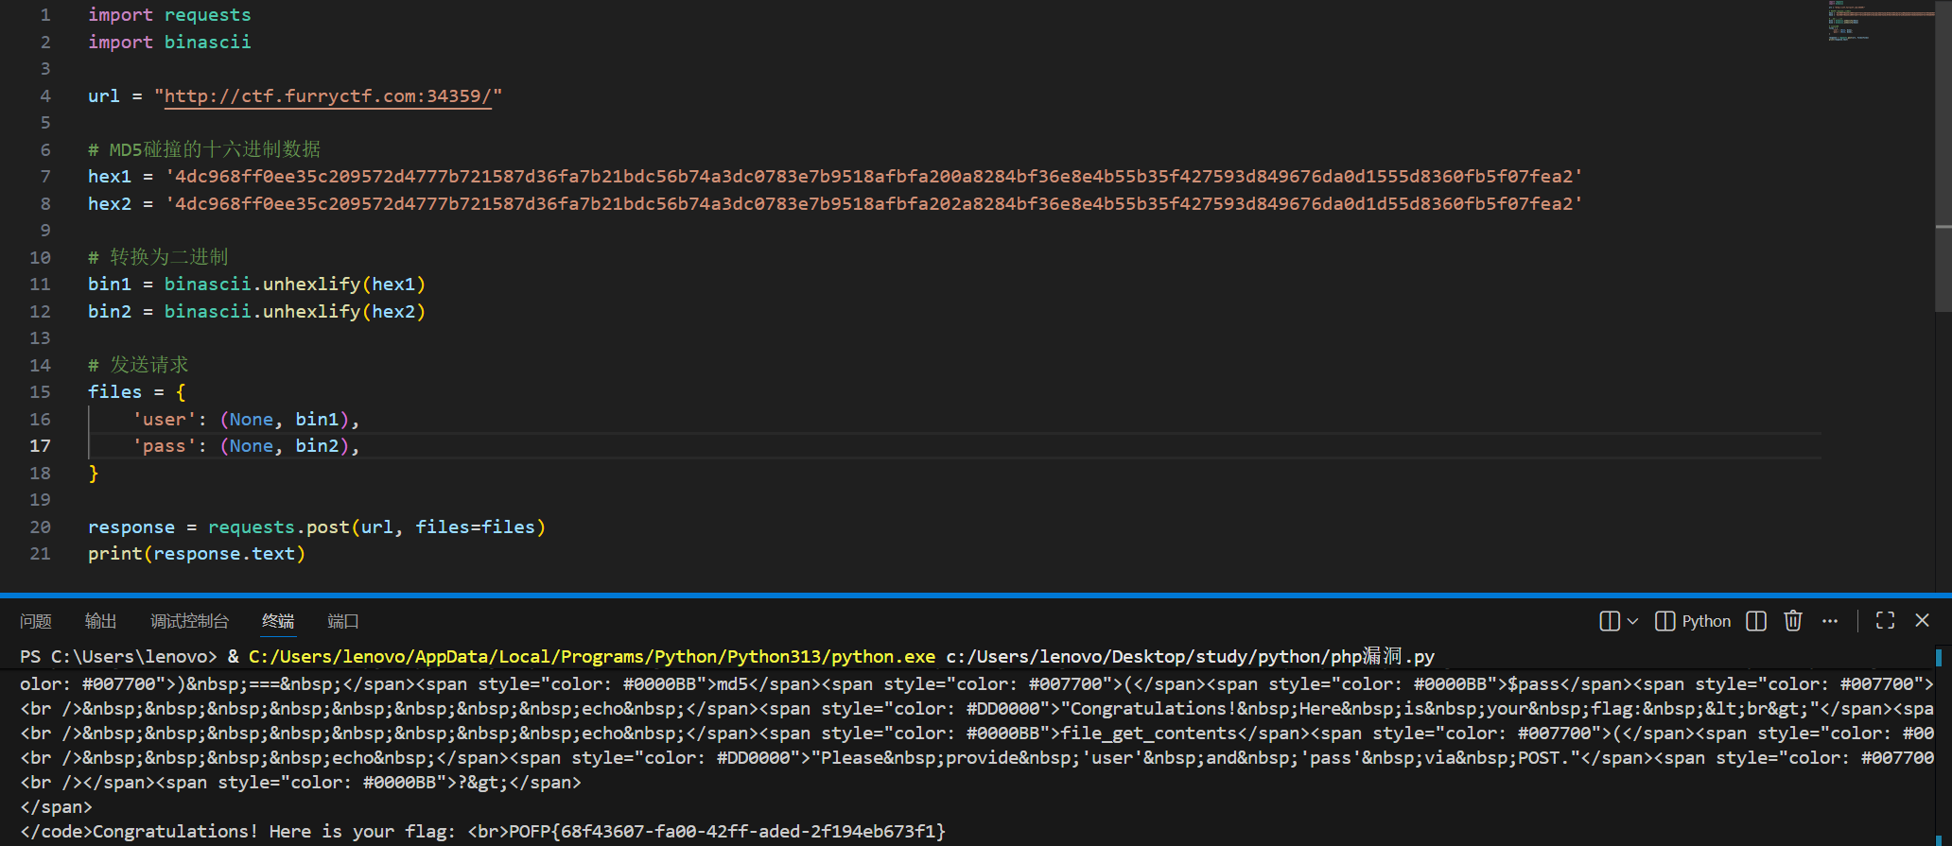Expand the launch profile dropdown chevron
This screenshot has width=1952, height=846.
(1632, 621)
